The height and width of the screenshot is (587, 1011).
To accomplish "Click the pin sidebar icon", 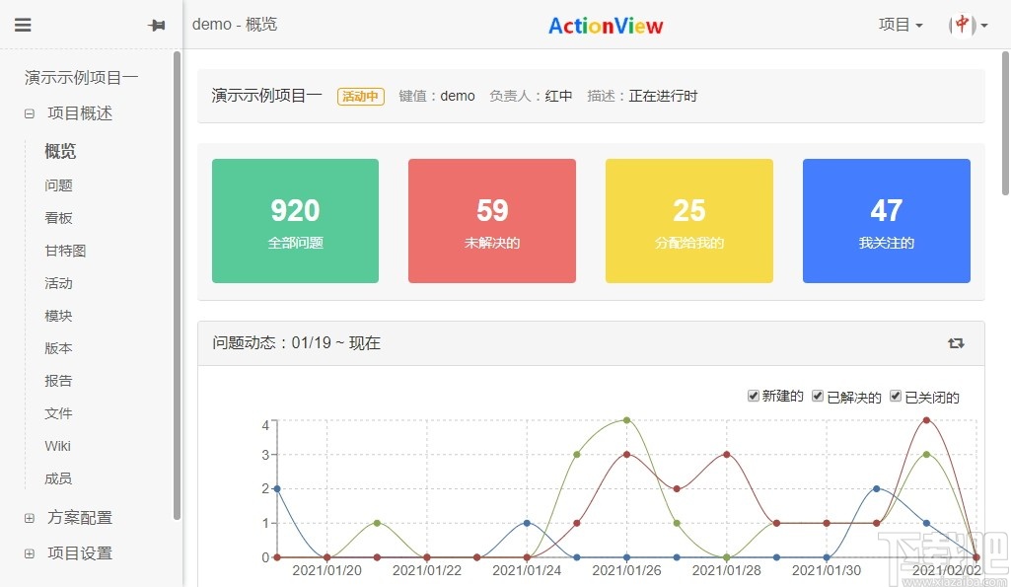I will pos(157,25).
